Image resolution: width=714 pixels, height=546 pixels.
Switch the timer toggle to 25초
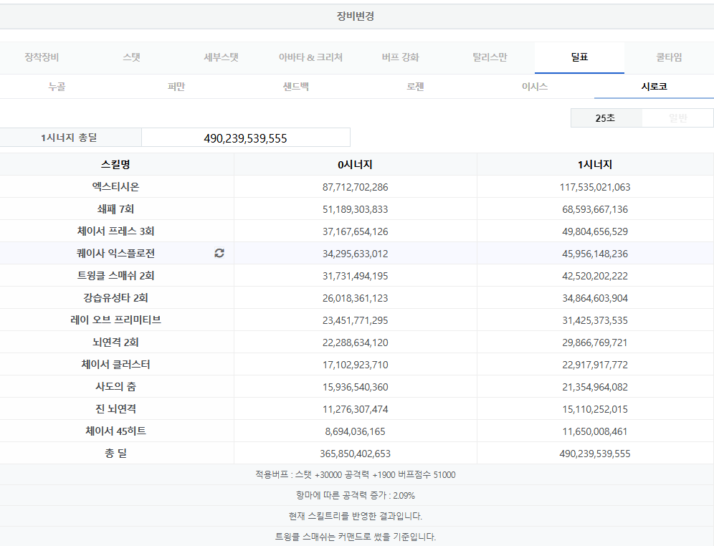[605, 118]
